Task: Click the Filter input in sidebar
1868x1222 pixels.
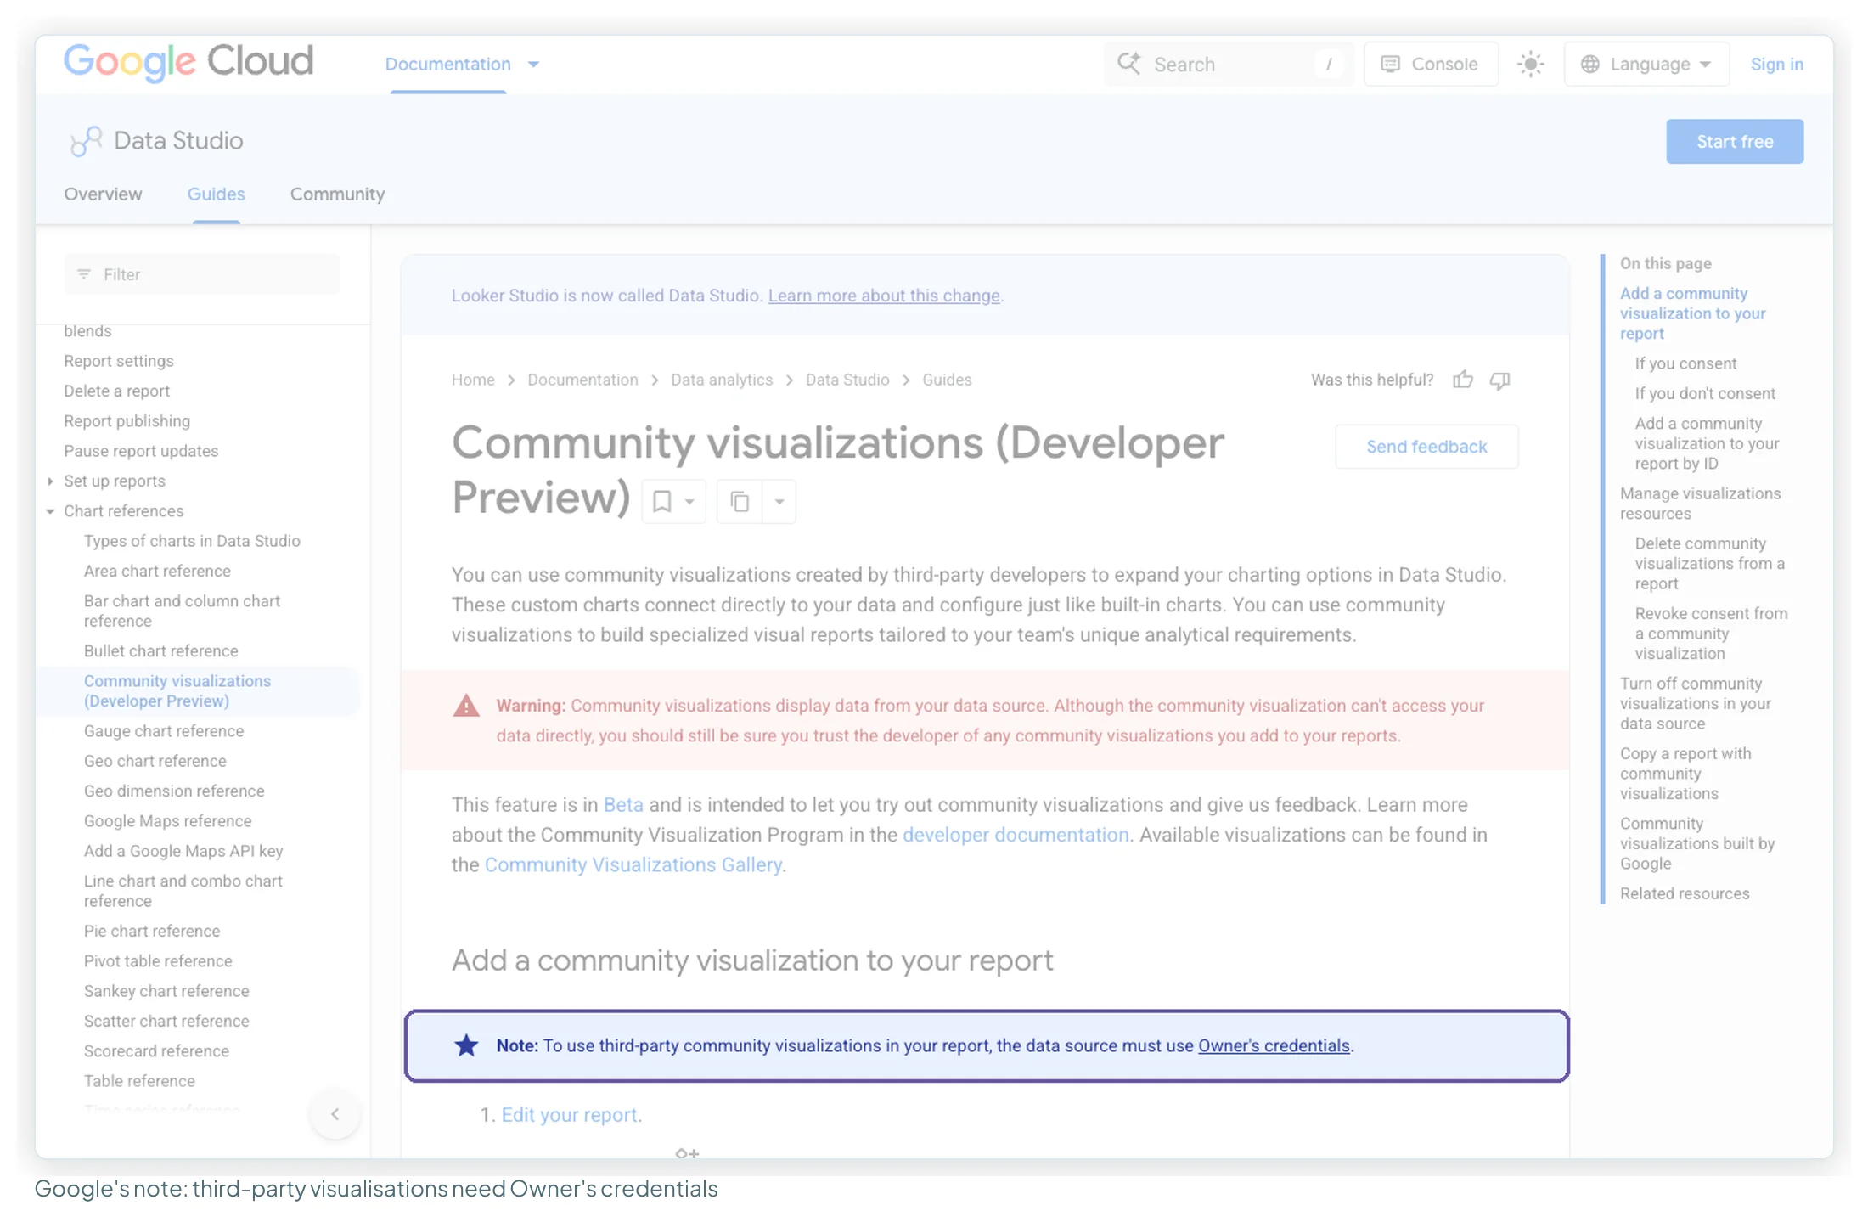Action: point(201,274)
